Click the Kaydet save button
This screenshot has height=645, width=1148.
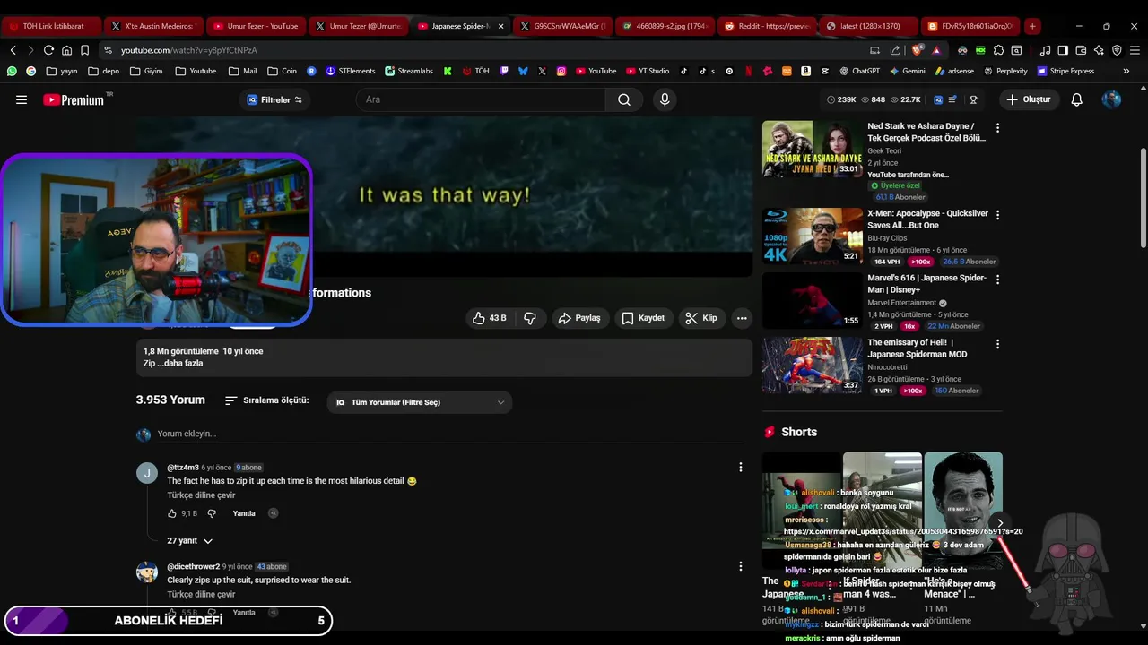pos(643,318)
